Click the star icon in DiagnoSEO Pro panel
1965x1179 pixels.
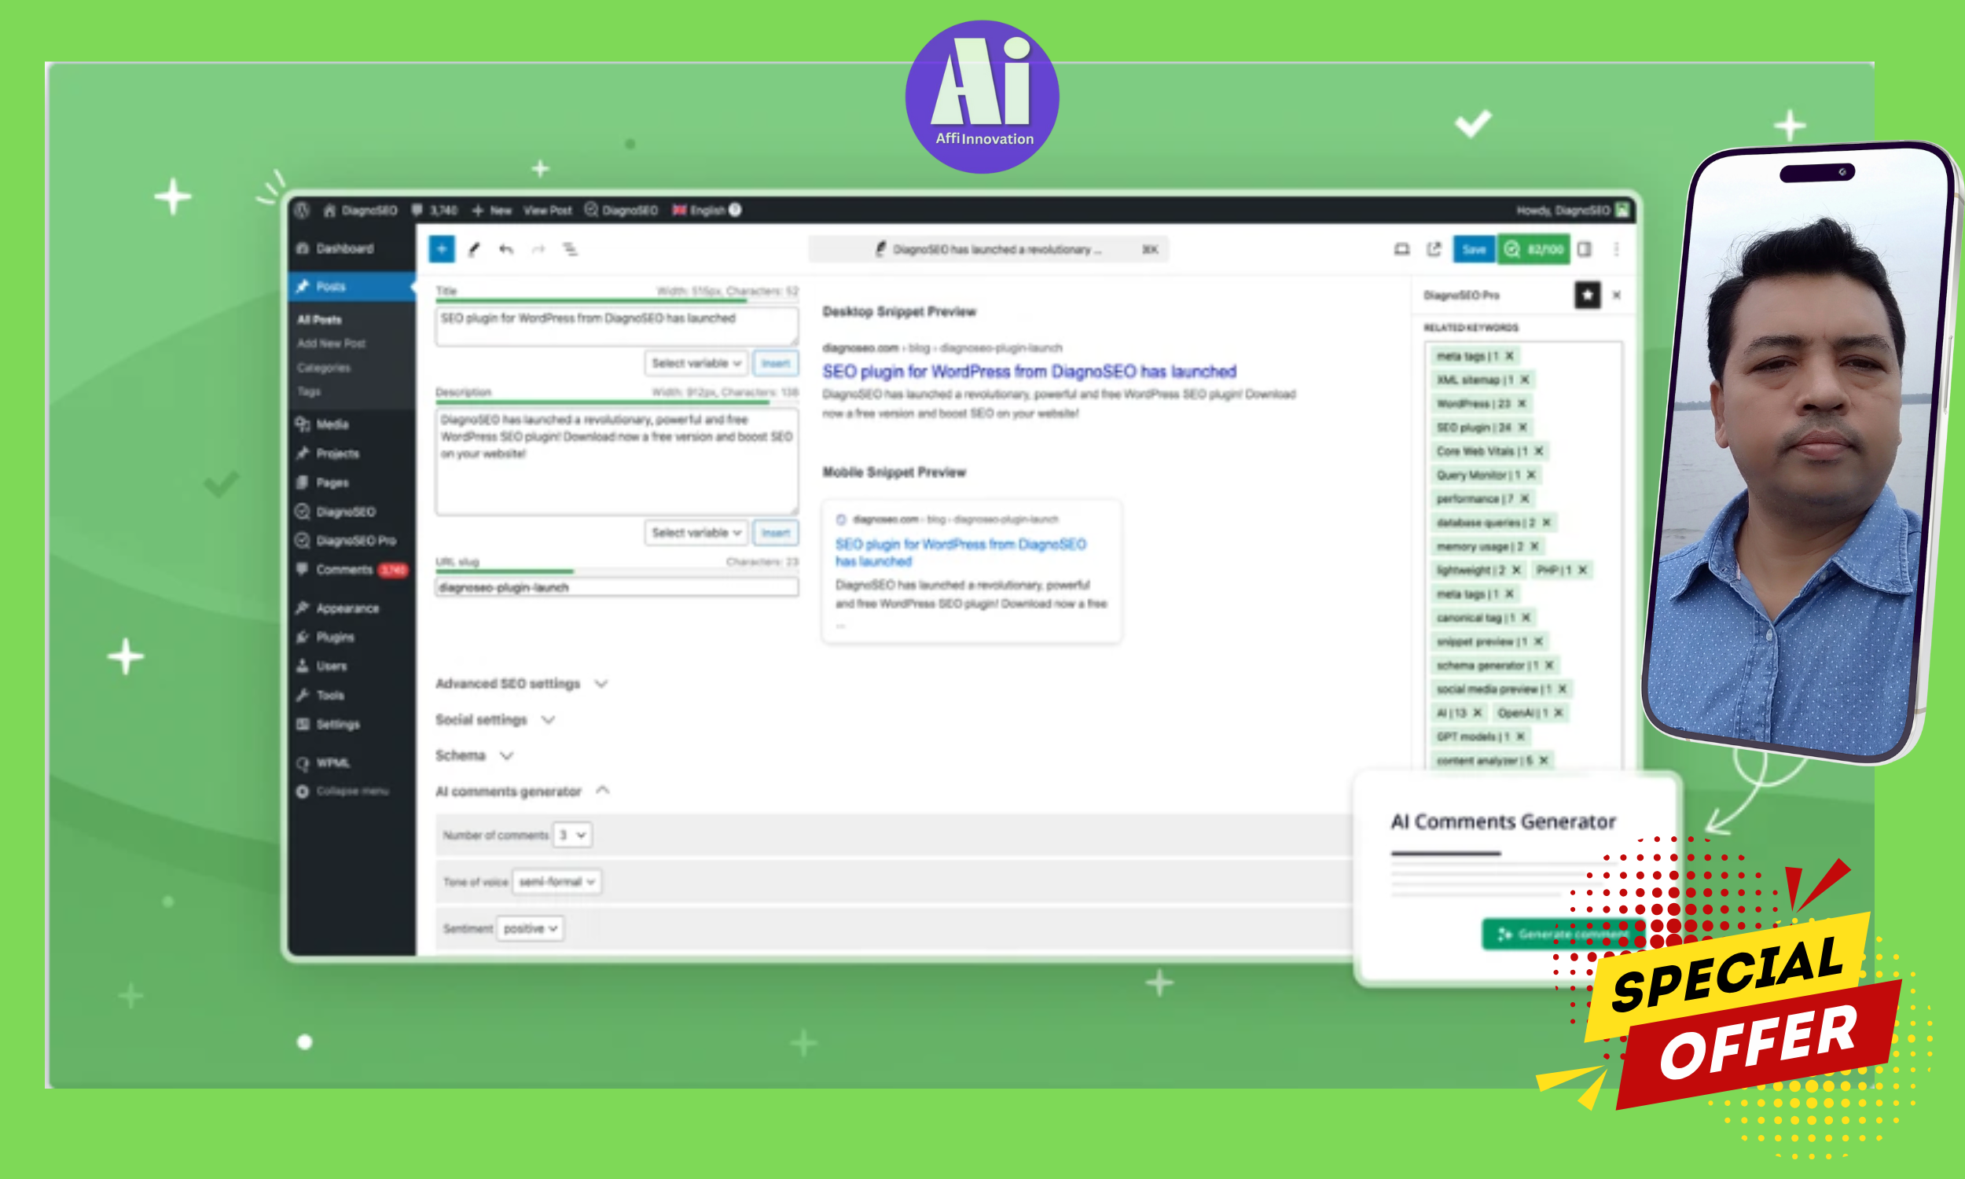pyautogui.click(x=1587, y=296)
